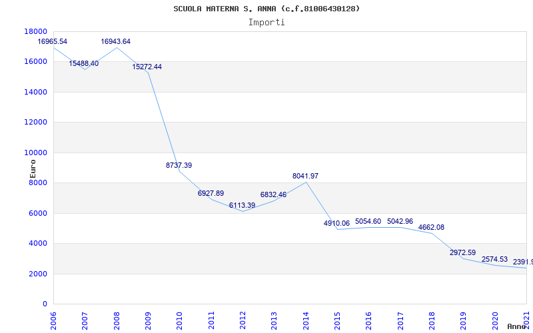Click the 2000 y-axis tick label
The height and width of the screenshot is (333, 533).
[37, 274]
